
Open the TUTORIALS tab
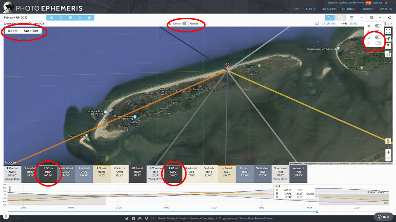click(x=367, y=9)
